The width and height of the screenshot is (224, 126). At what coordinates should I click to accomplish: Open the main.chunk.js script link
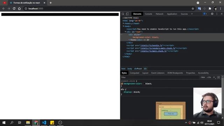153,51
